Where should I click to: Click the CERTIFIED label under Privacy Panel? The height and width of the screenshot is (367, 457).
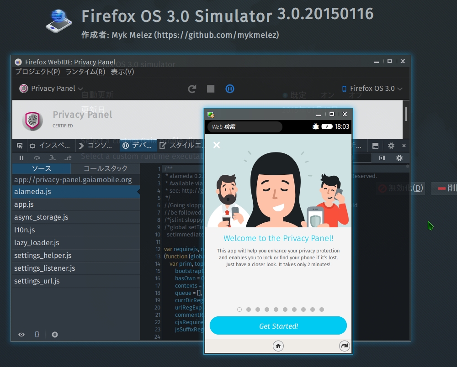point(63,126)
